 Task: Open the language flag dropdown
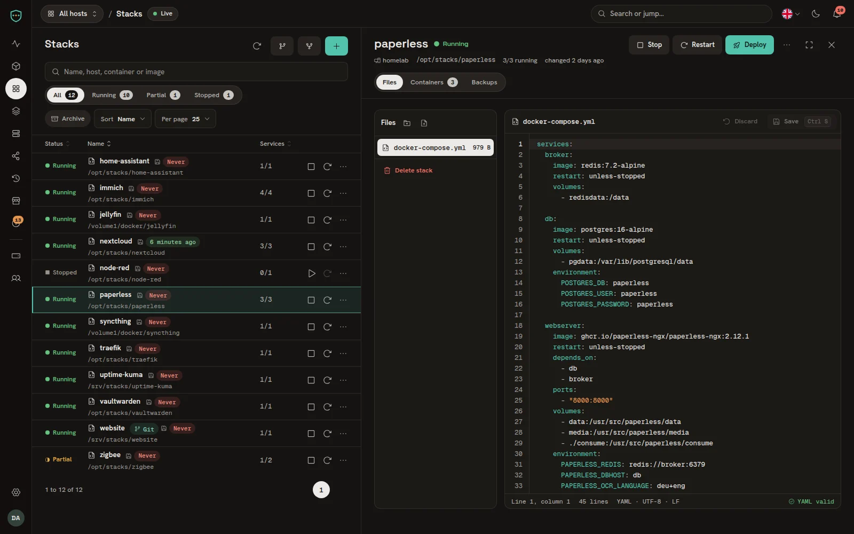[x=790, y=14]
